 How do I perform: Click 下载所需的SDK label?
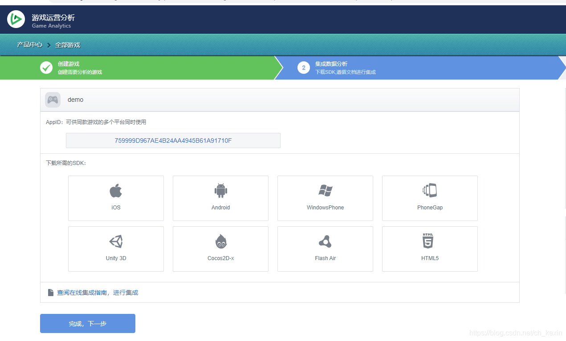point(66,163)
